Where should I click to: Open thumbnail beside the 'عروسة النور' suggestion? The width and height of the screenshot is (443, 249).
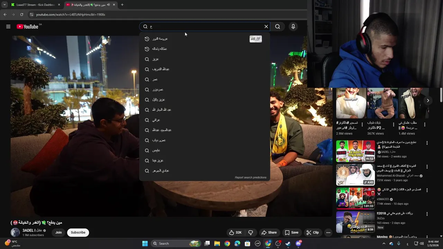pos(256,39)
